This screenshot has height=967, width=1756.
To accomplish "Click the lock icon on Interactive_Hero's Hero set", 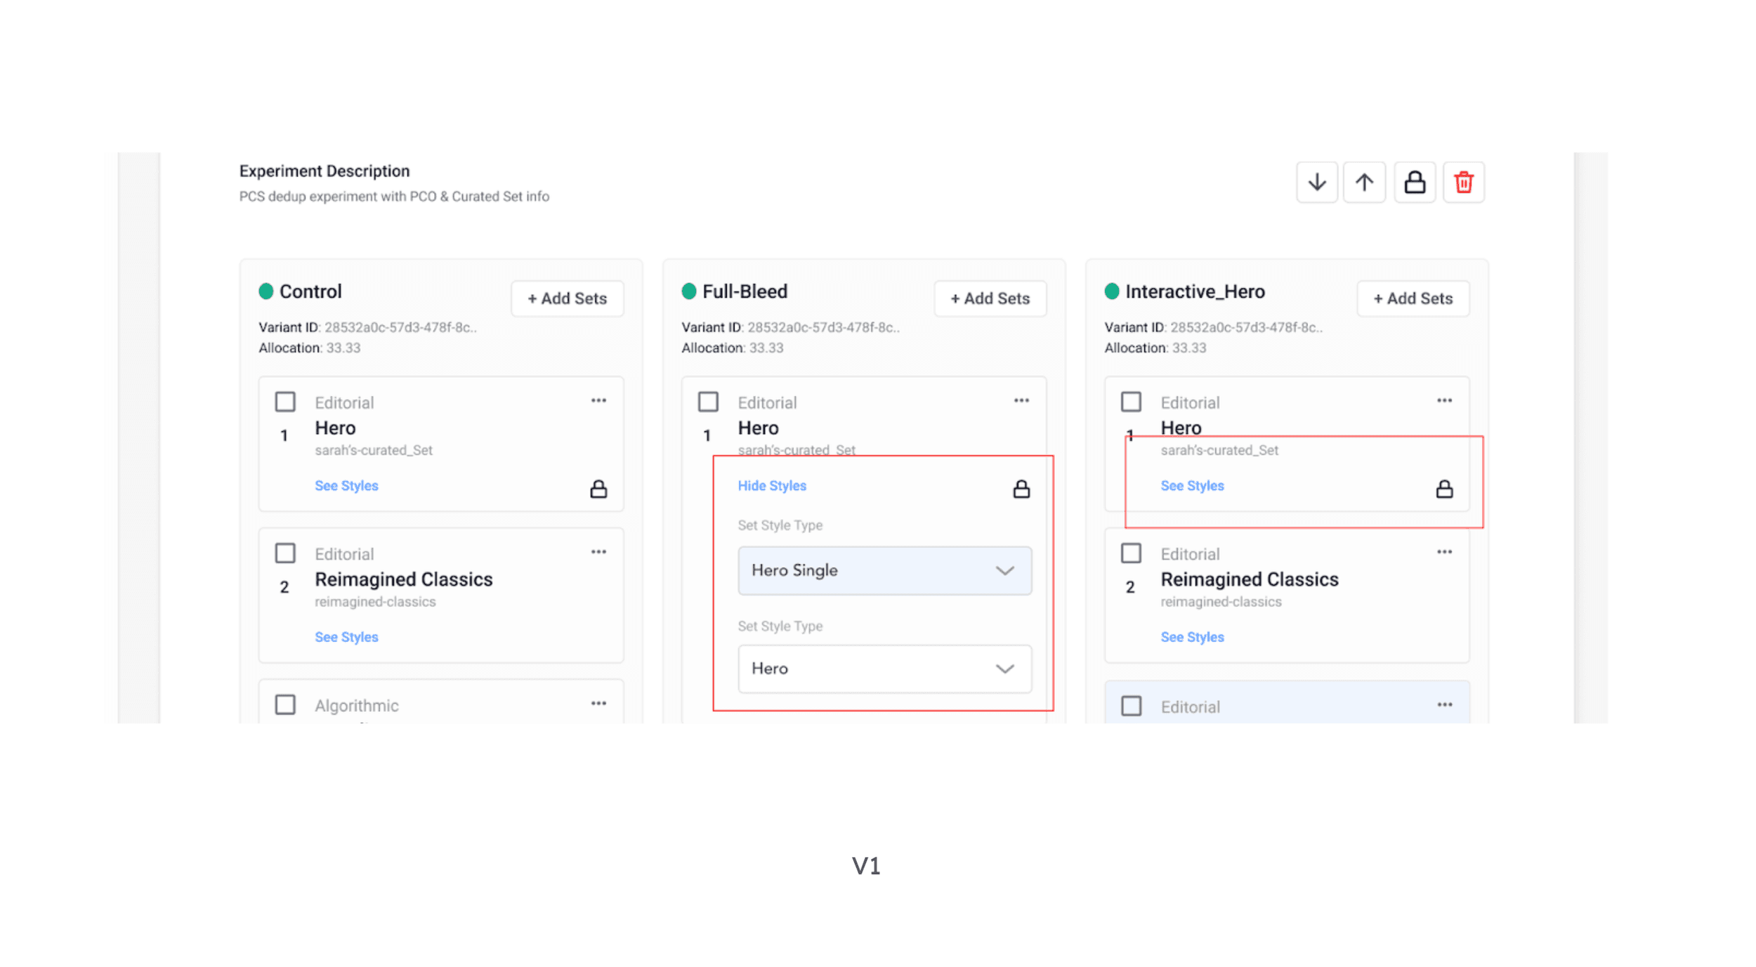I will coord(1445,488).
